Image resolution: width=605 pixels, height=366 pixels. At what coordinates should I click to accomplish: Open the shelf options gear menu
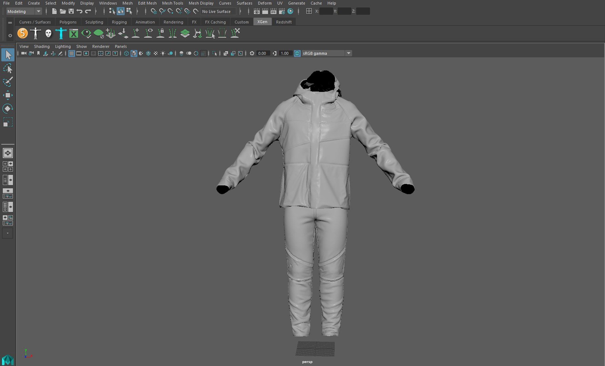pos(10,35)
